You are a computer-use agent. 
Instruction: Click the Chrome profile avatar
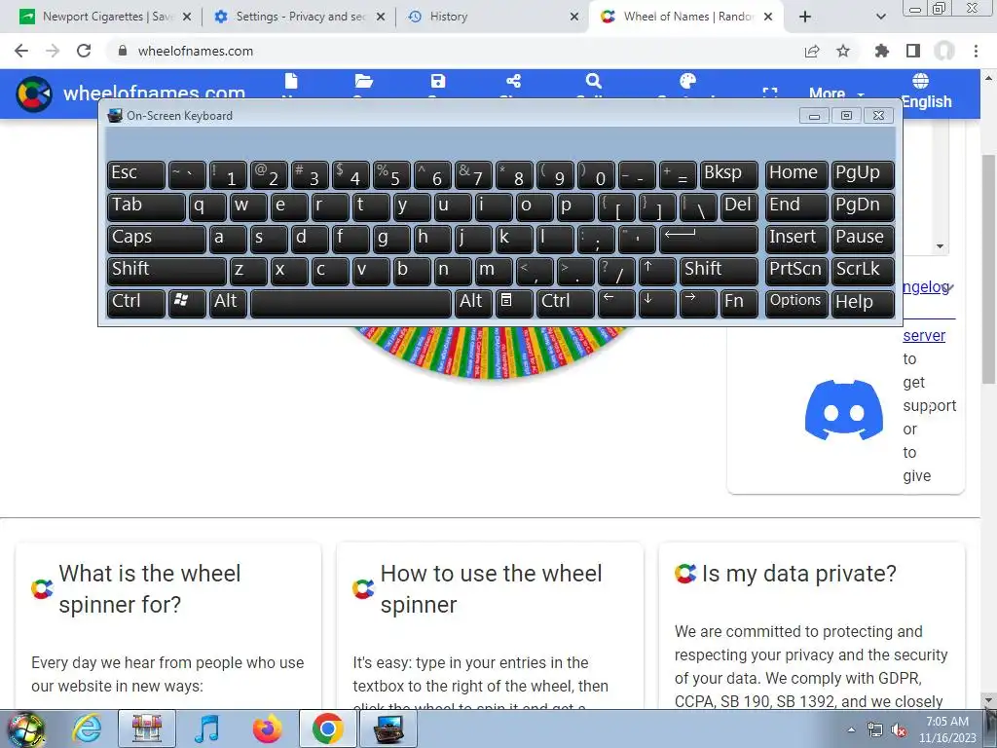click(944, 51)
